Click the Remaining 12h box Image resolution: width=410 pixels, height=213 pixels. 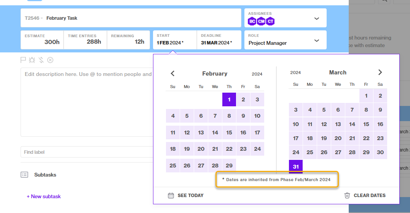[128, 40]
